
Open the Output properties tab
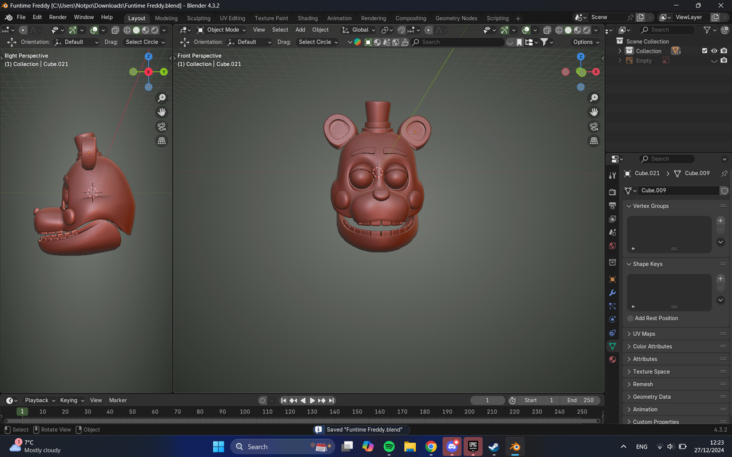pyautogui.click(x=612, y=205)
